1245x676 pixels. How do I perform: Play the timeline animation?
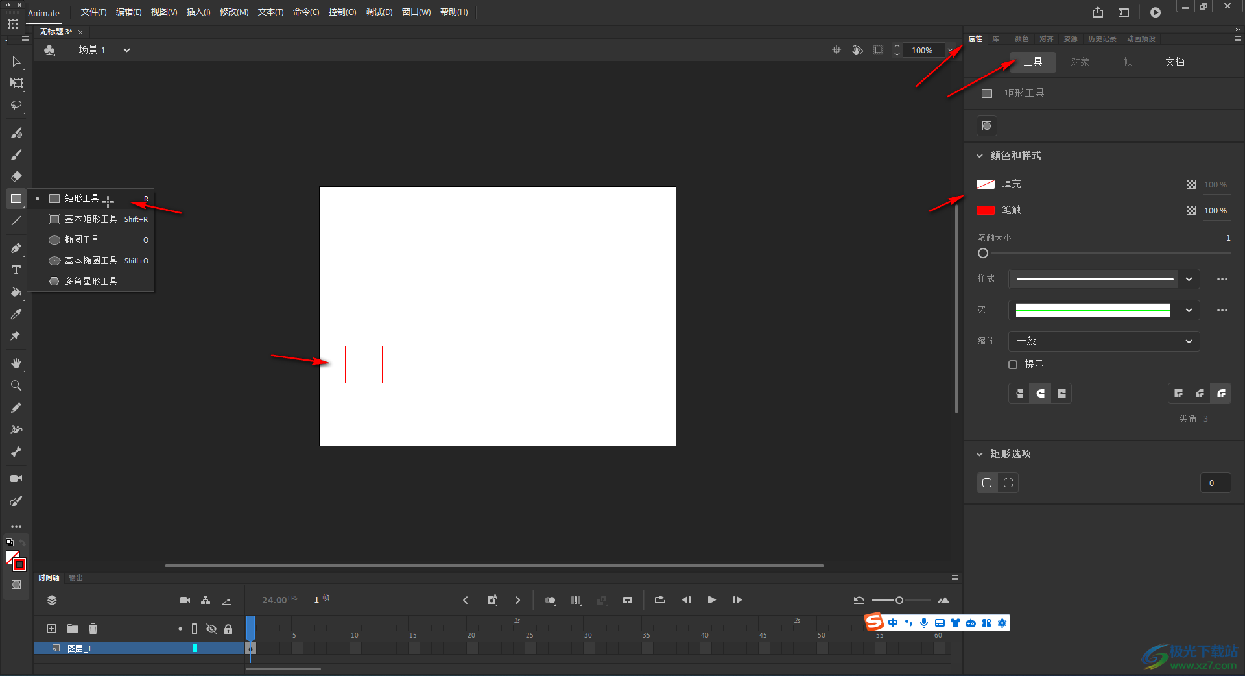[711, 600]
